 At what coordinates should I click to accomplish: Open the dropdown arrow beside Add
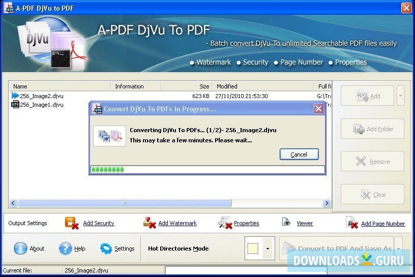point(400,96)
